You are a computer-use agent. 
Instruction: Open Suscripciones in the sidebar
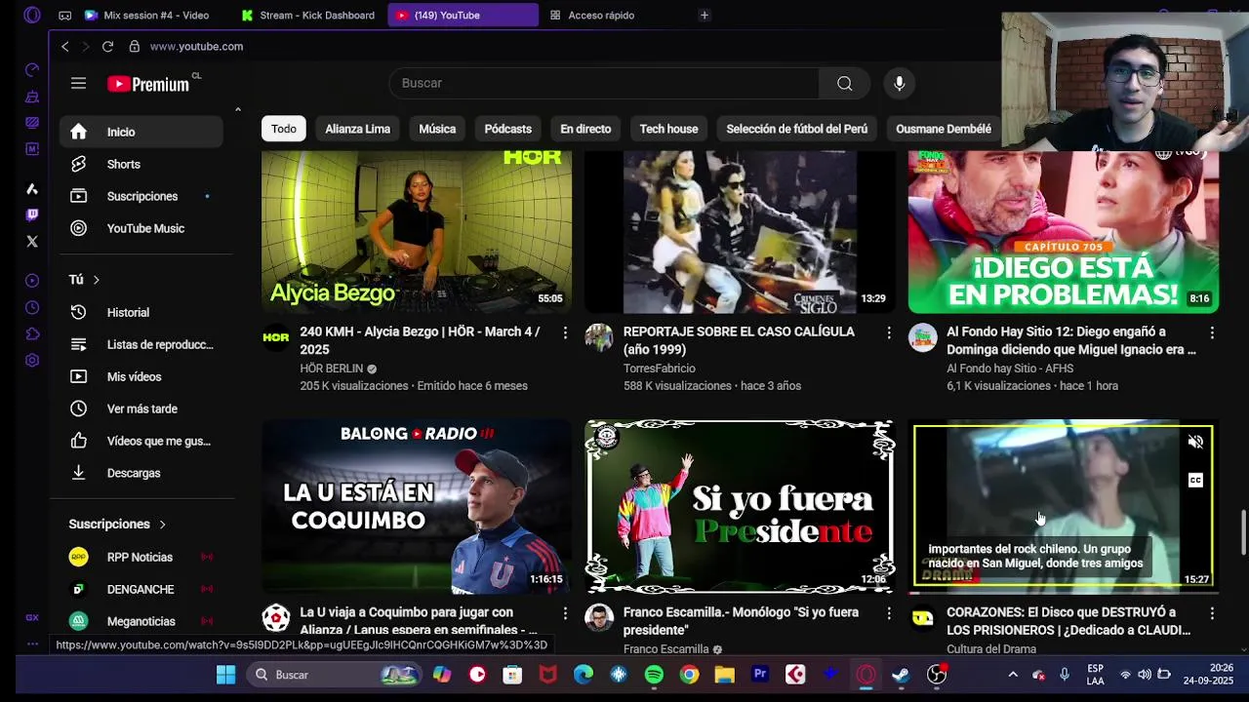click(x=141, y=196)
